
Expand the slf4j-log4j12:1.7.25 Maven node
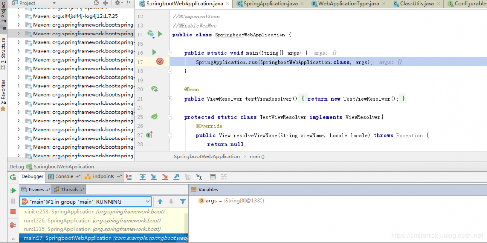19,16
